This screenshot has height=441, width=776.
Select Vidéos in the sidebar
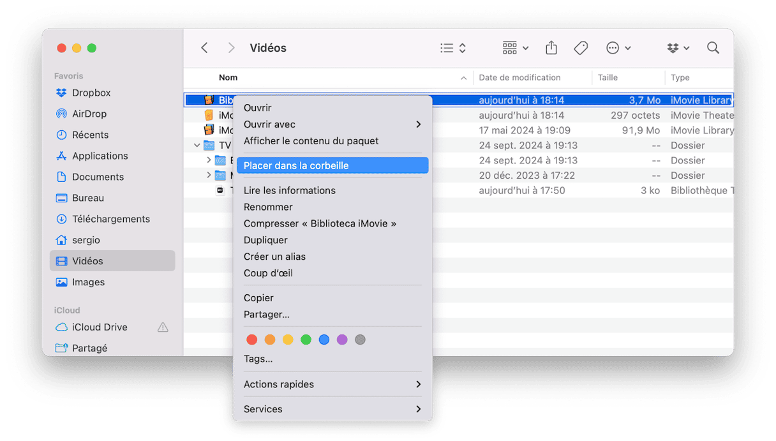pos(112,261)
